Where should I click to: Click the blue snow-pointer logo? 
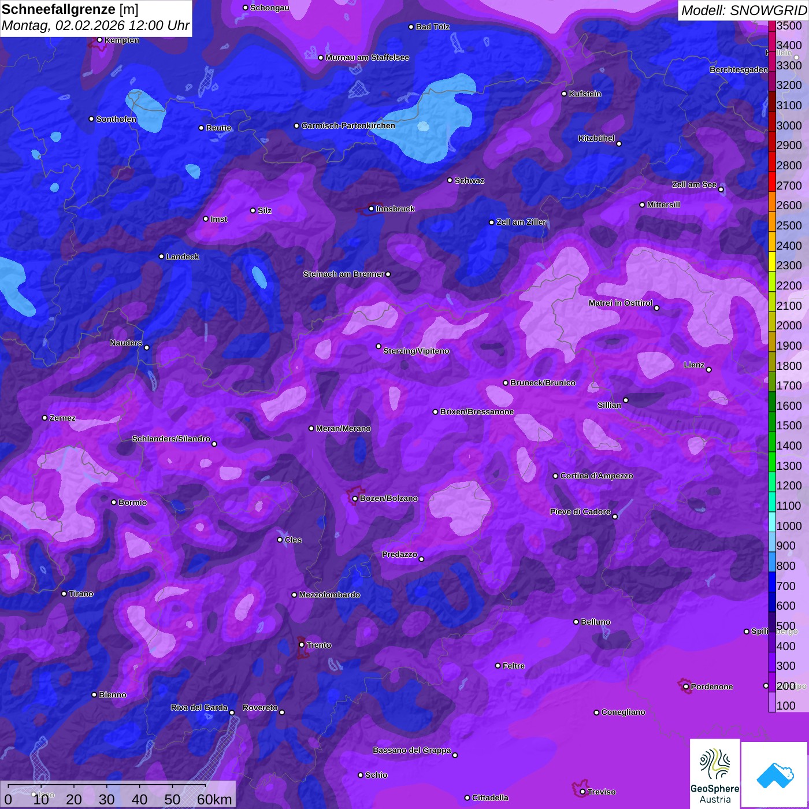tap(775, 775)
